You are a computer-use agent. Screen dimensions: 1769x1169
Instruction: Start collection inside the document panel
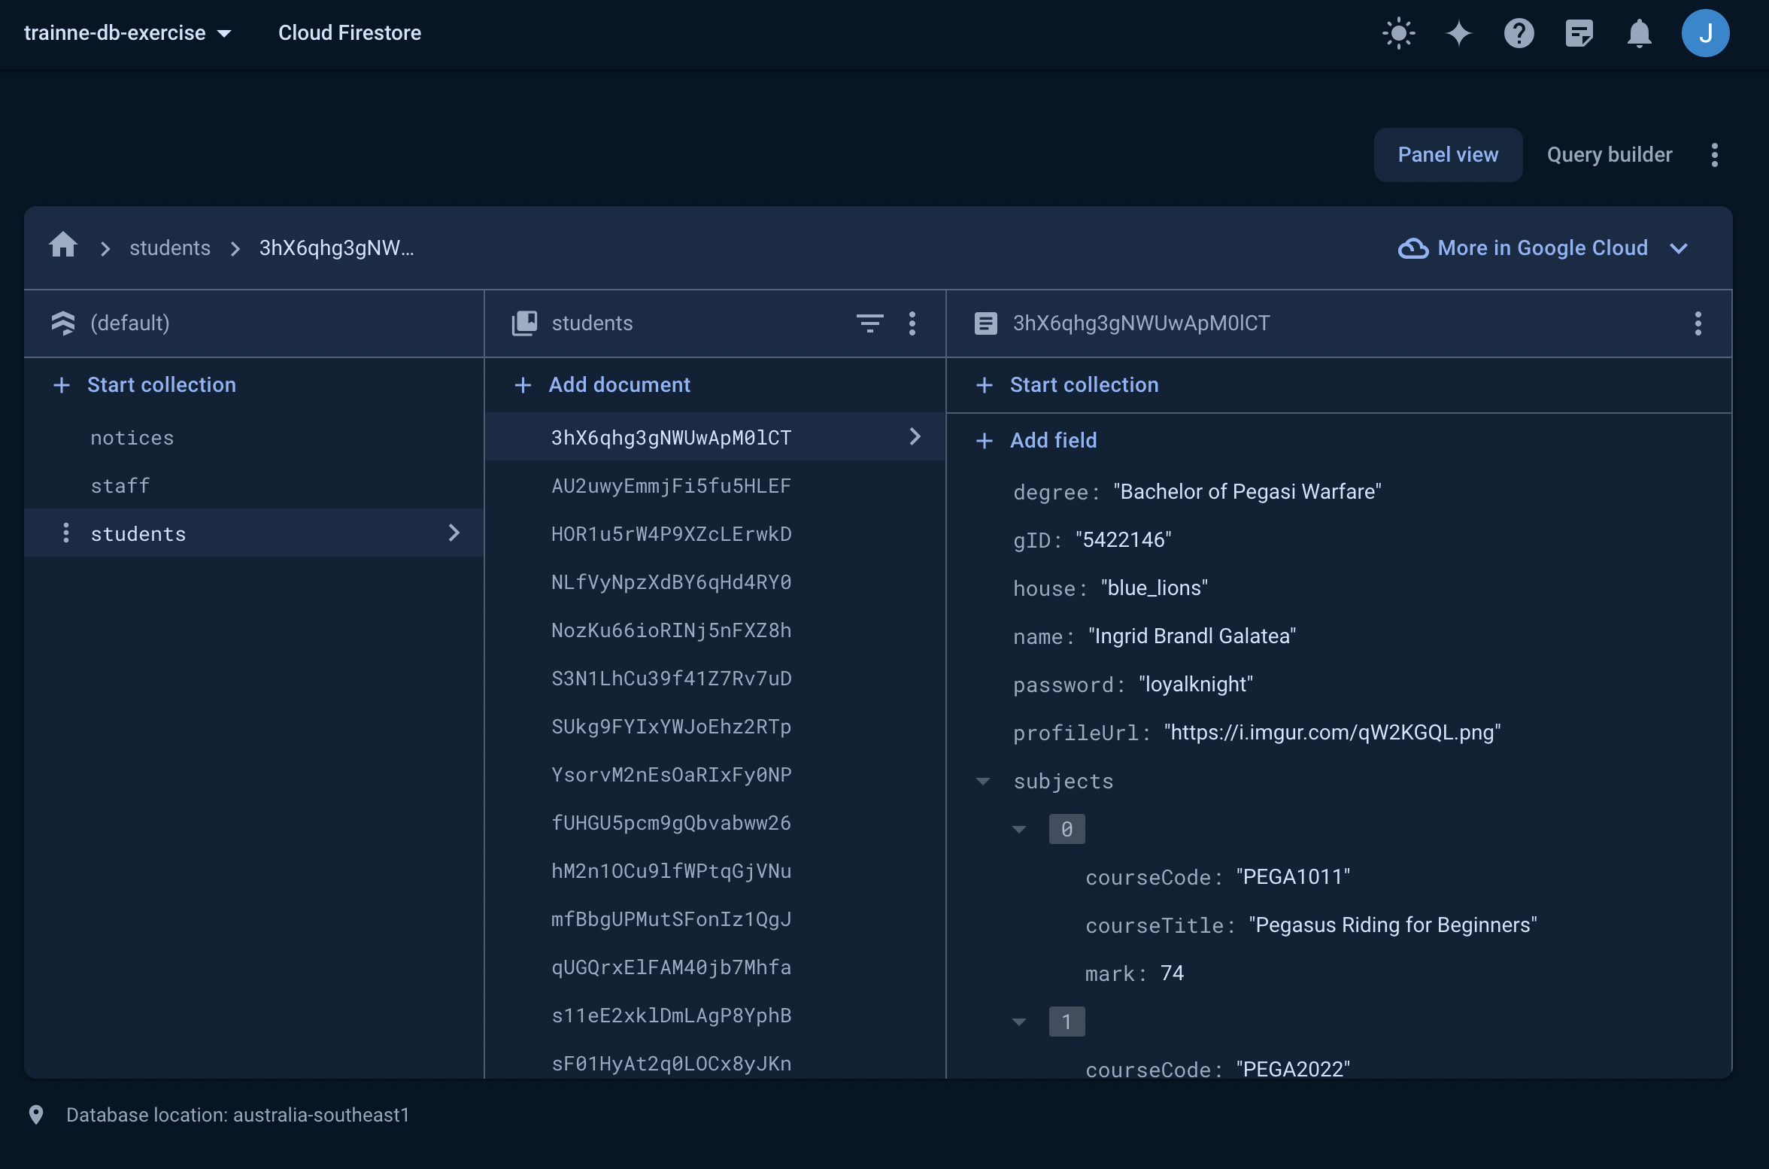1067,385
